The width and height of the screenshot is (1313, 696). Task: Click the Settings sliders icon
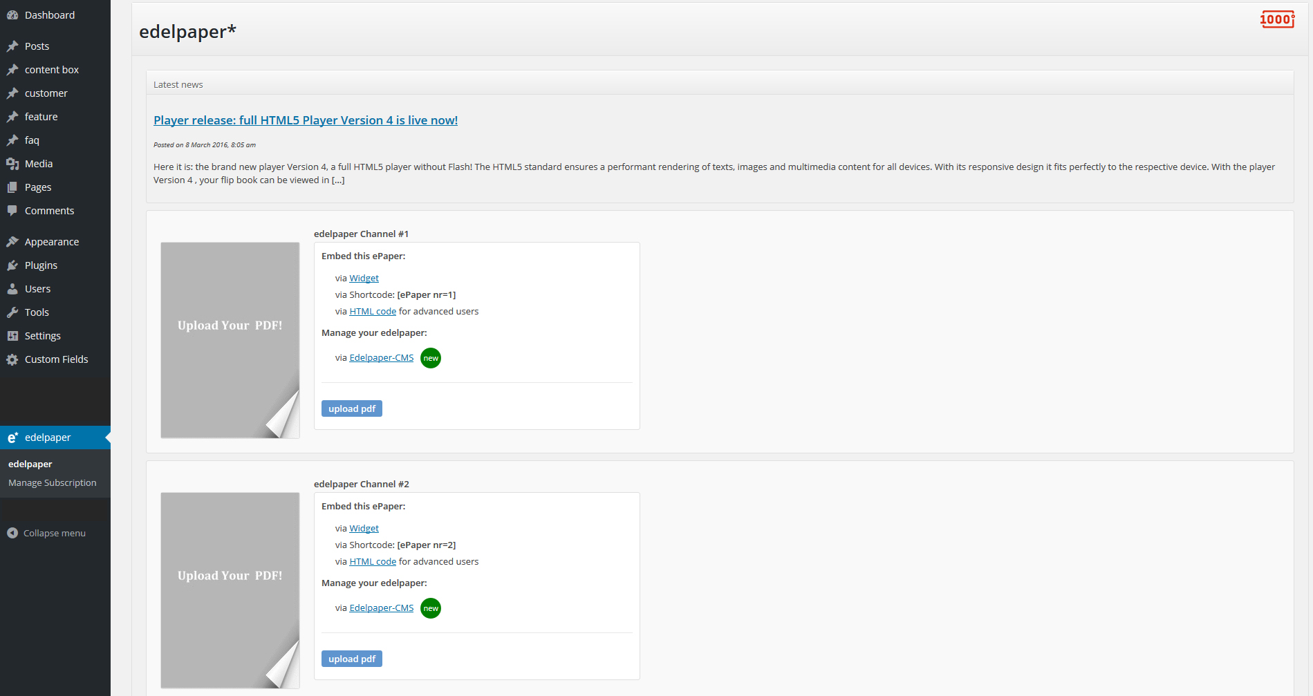[12, 336]
